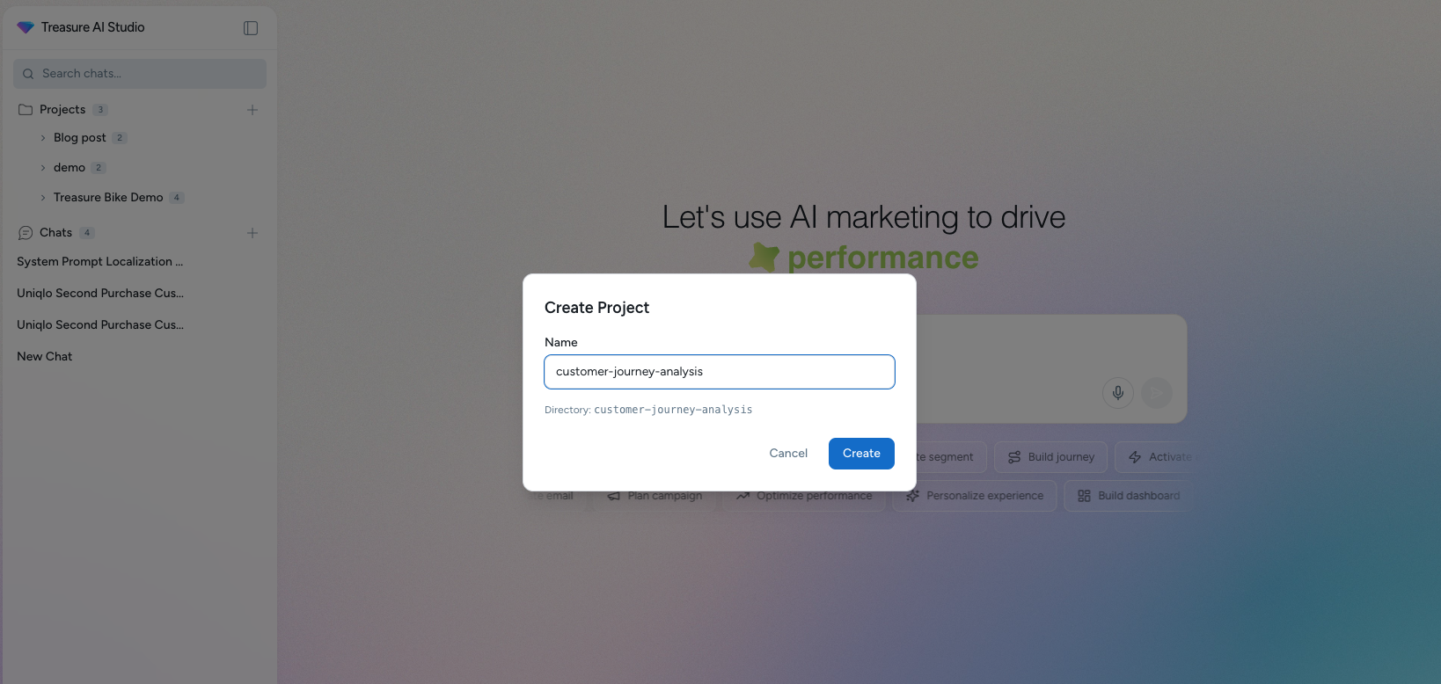Click the Chats speech bubble icon
Screen dimensions: 1441x684
pyautogui.click(x=26, y=233)
